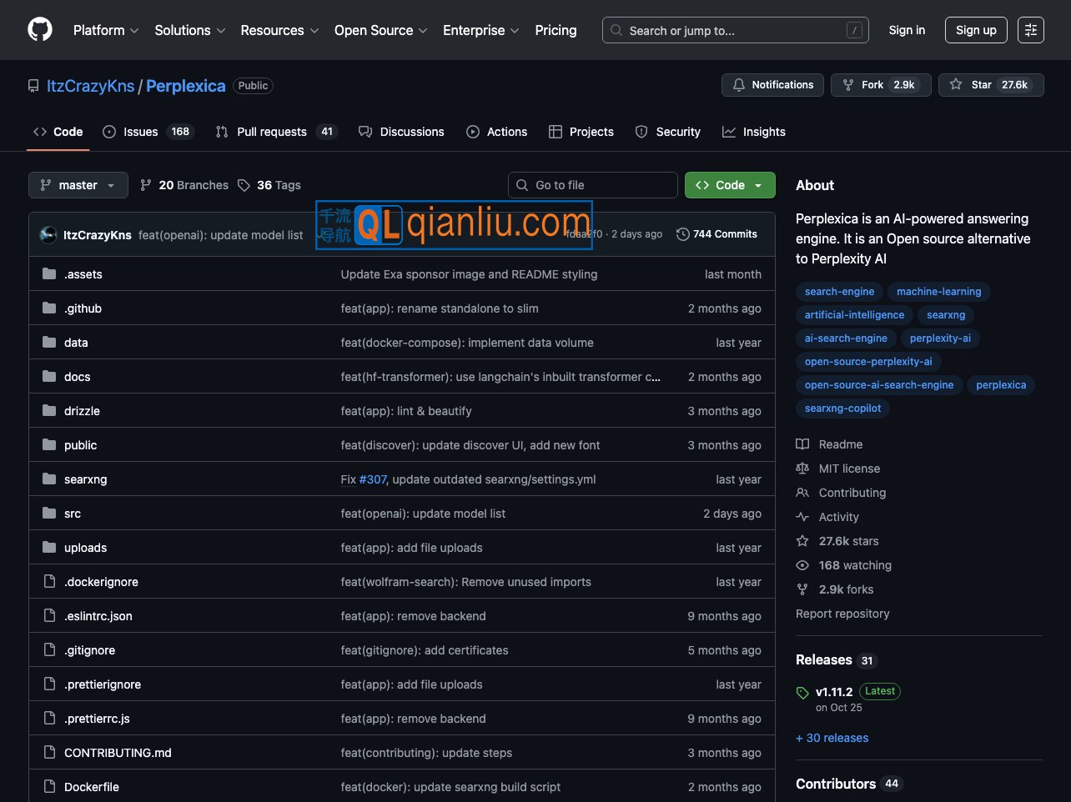Open the 744 Commits history

pos(717,234)
